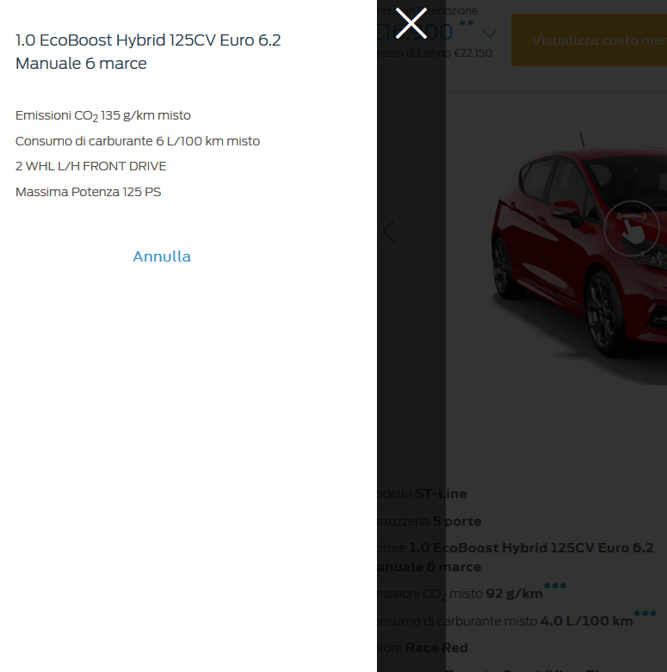Click the 'ST-Line' model text
The width and height of the screenshot is (667, 672).
[x=441, y=494]
